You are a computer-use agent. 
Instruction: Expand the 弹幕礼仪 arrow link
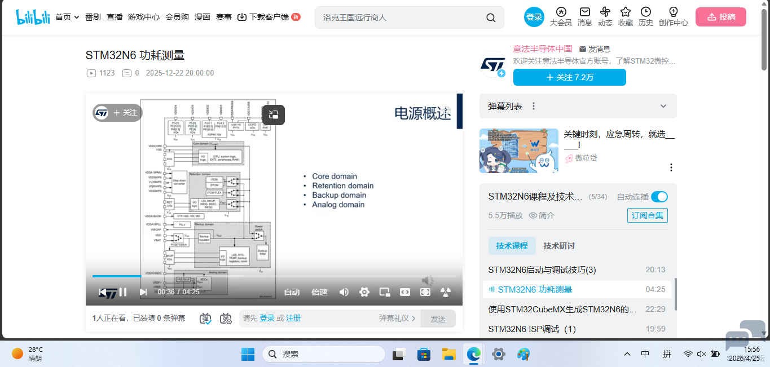tap(397, 319)
